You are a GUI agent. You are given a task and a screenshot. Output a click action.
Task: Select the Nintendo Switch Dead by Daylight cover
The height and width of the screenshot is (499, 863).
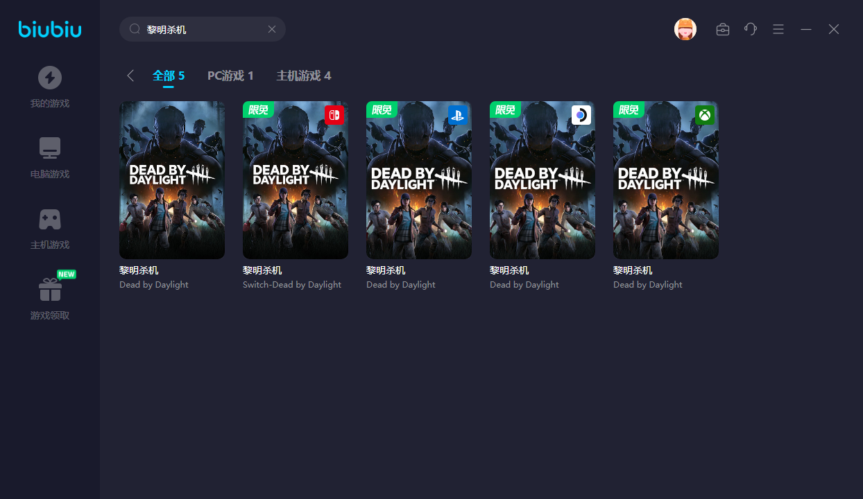pos(296,180)
